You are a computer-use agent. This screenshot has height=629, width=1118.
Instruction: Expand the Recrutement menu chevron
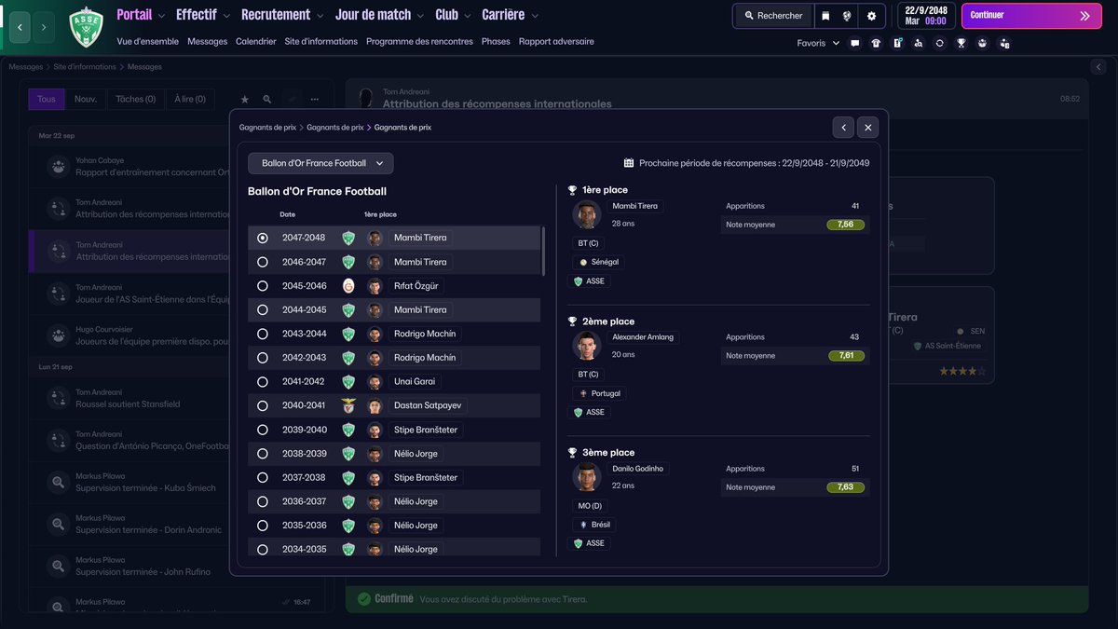click(x=320, y=16)
